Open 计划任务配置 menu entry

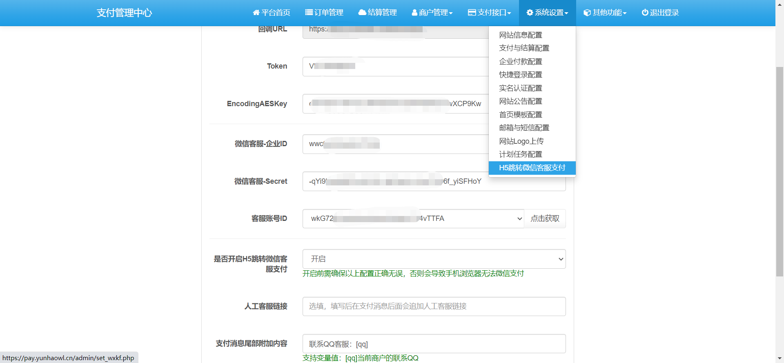521,154
